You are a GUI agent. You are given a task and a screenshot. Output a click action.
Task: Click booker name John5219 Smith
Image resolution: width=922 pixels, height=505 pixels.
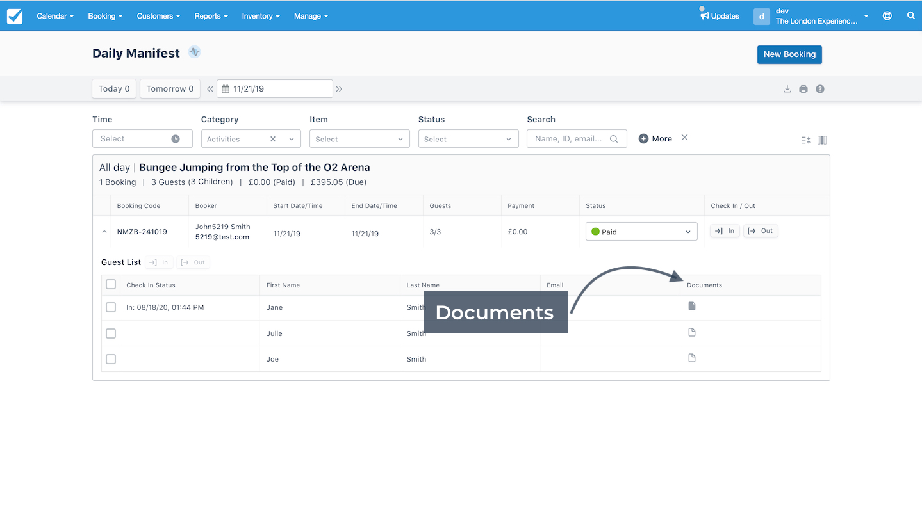point(223,227)
